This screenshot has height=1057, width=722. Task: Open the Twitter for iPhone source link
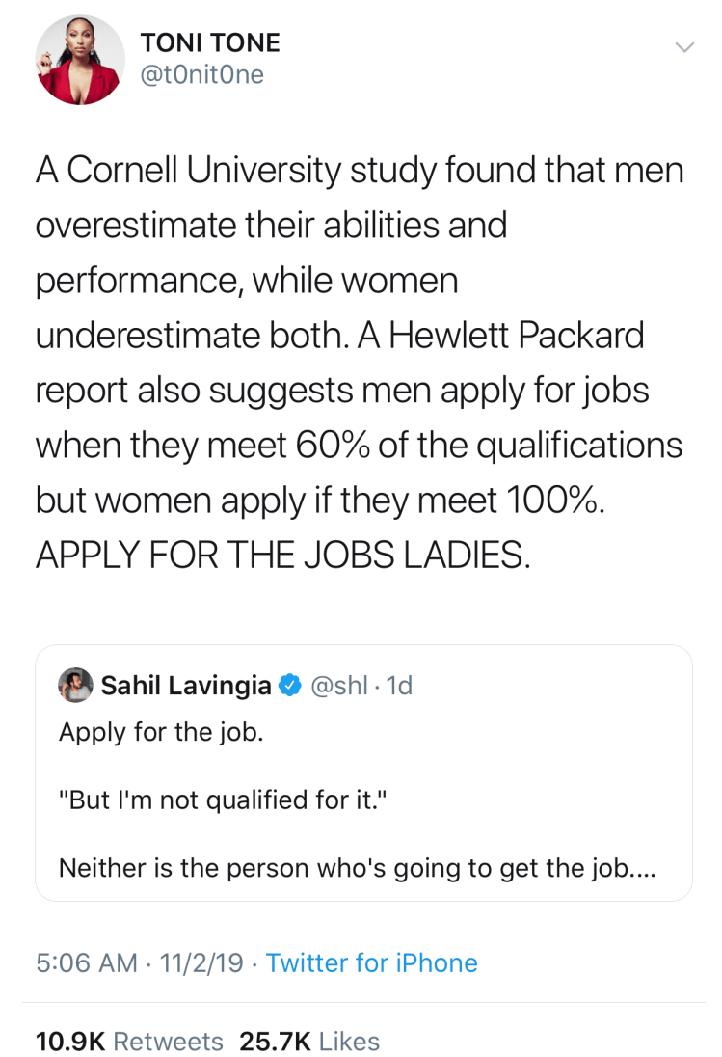pos(371,962)
